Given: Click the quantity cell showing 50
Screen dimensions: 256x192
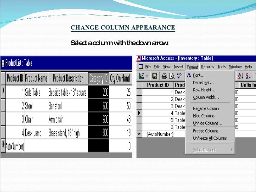Looking at the screenshot, I should 120,105.
